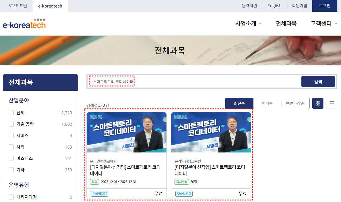Viewport: 341px width, 202px height.
Task: Check the 기타 checkbox
Action: pos(11,170)
